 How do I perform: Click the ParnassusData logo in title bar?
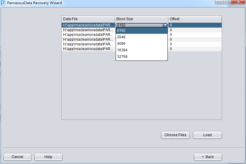point(3,3)
